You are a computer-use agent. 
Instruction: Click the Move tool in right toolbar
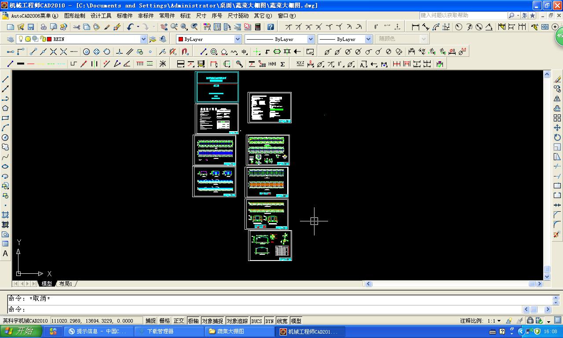(x=557, y=128)
